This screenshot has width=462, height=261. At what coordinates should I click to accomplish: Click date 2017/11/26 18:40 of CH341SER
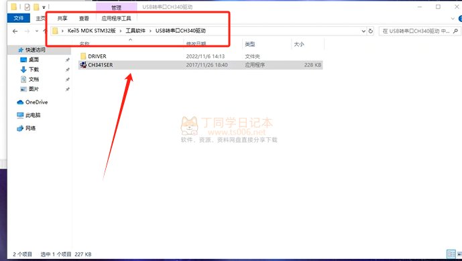click(x=207, y=65)
